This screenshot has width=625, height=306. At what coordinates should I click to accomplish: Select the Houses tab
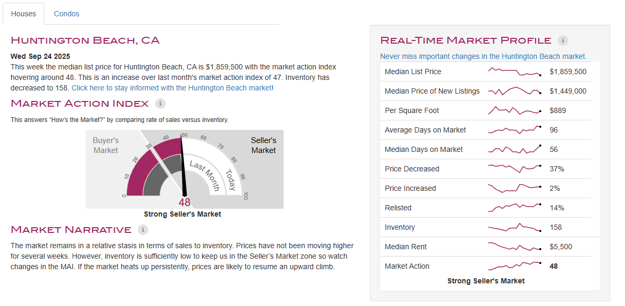[24, 14]
